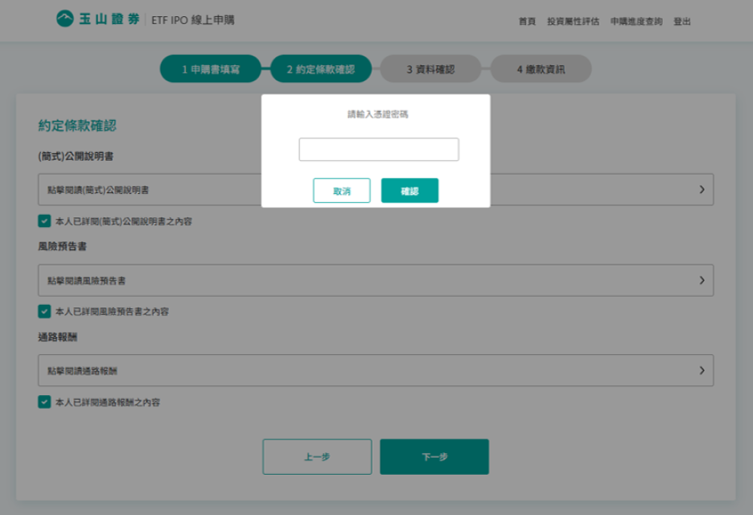This screenshot has height=515, width=753.
Task: Open 投資屬性評估 in the top navigation
Action: pyautogui.click(x=573, y=22)
